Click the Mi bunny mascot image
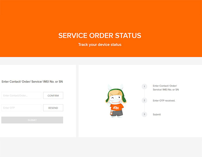202x157 pixels. pos(116,101)
